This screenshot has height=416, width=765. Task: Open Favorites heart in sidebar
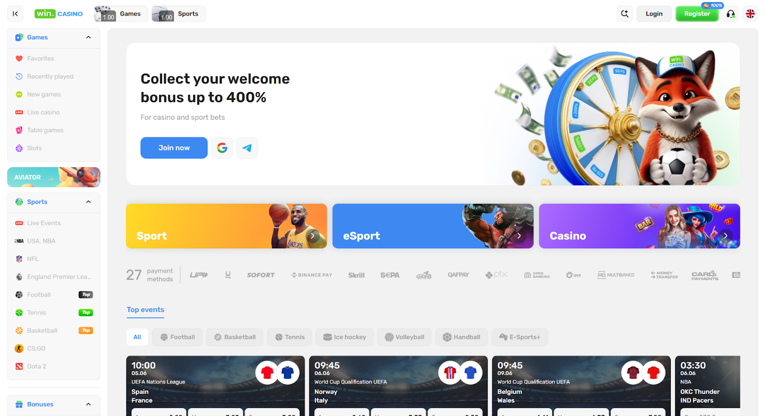click(19, 59)
